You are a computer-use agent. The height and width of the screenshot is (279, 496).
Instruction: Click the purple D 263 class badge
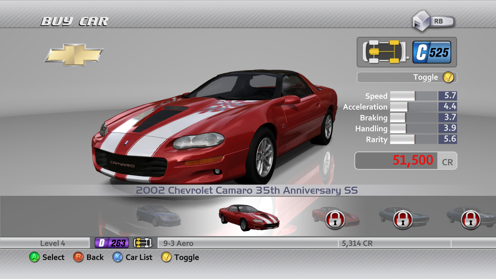click(112, 243)
